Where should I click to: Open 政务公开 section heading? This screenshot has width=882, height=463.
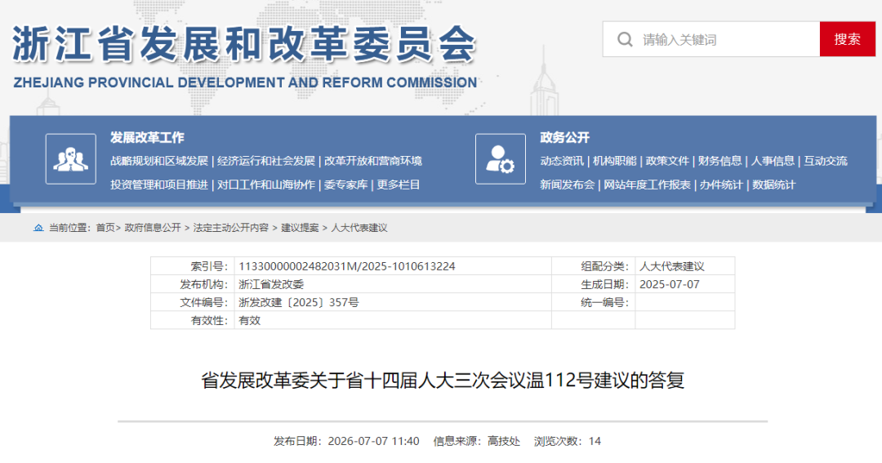tap(565, 137)
